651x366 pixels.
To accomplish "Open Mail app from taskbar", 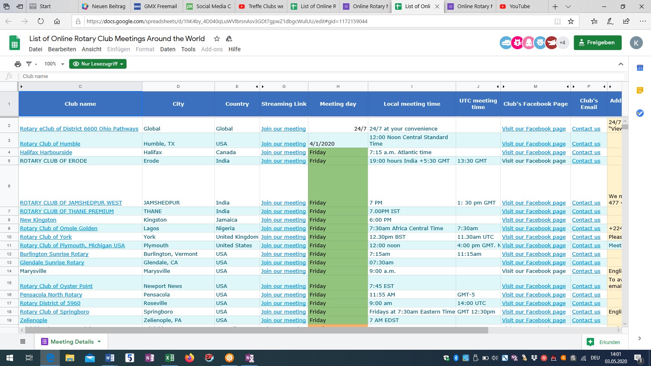I will 90,358.
